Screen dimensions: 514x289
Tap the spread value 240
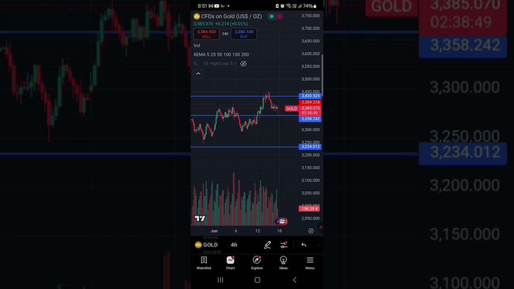pos(225,34)
